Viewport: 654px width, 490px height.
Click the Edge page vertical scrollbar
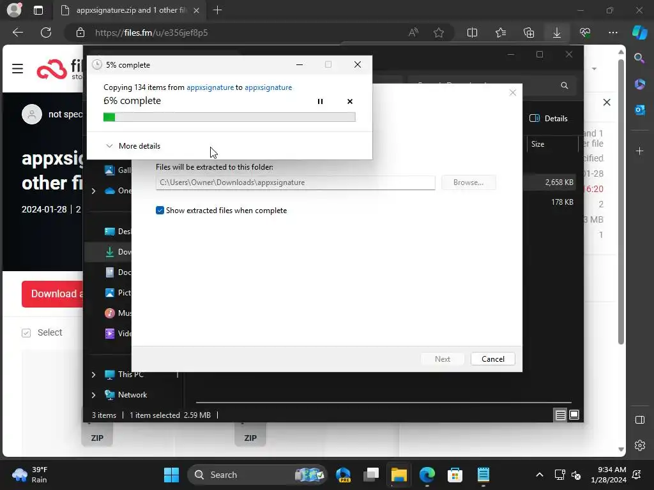coord(621,202)
